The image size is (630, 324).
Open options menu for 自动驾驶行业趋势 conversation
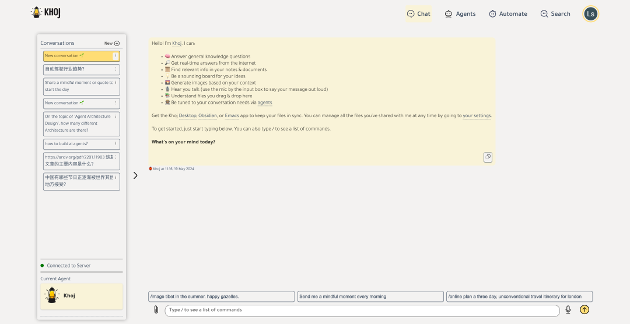tap(116, 69)
